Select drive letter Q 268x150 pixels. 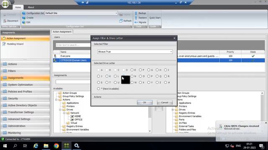tap(157, 76)
